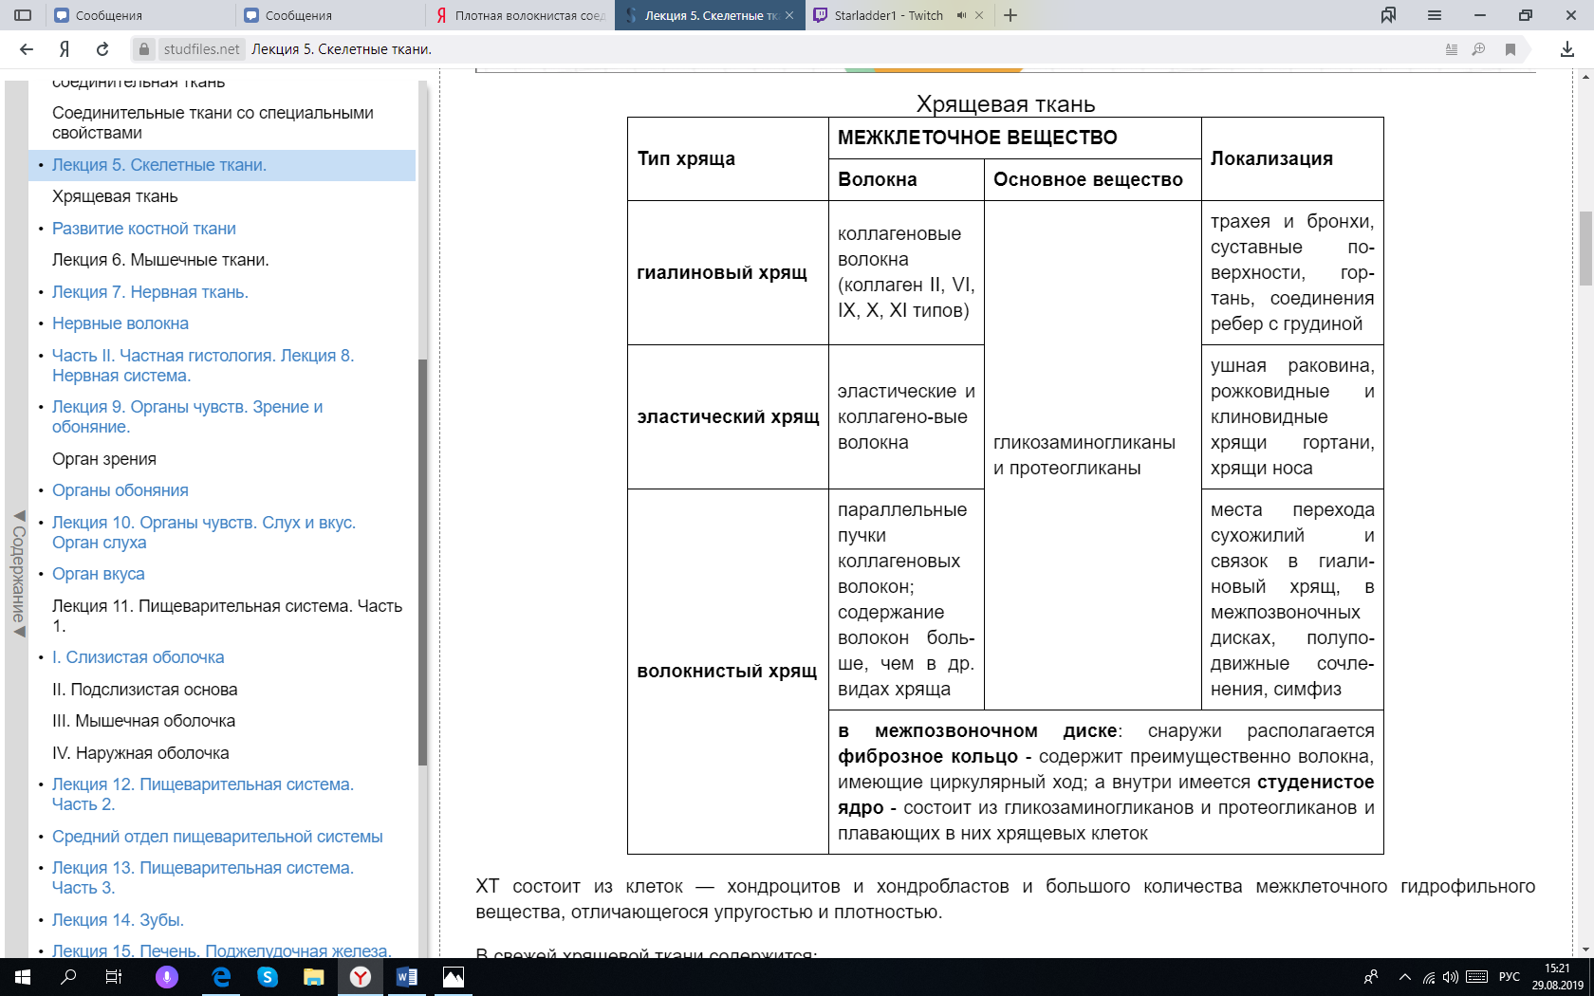Viewport: 1594px width, 996px height.
Task: Open Лекция 10. Органы чувств. Слух link
Action: [x=204, y=532]
